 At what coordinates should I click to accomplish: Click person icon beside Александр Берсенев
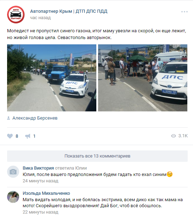click(x=8, y=118)
